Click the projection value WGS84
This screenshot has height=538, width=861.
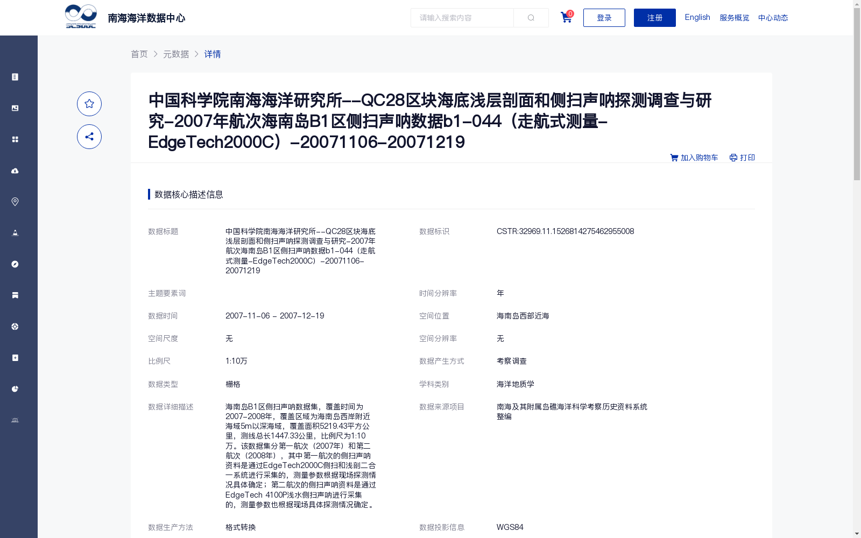(510, 527)
